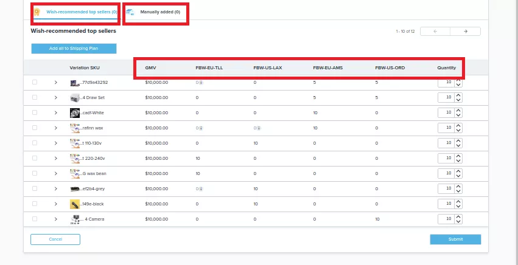The width and height of the screenshot is (518, 265).
Task: Check the t 220-240v row checkbox
Action: (x=35, y=158)
